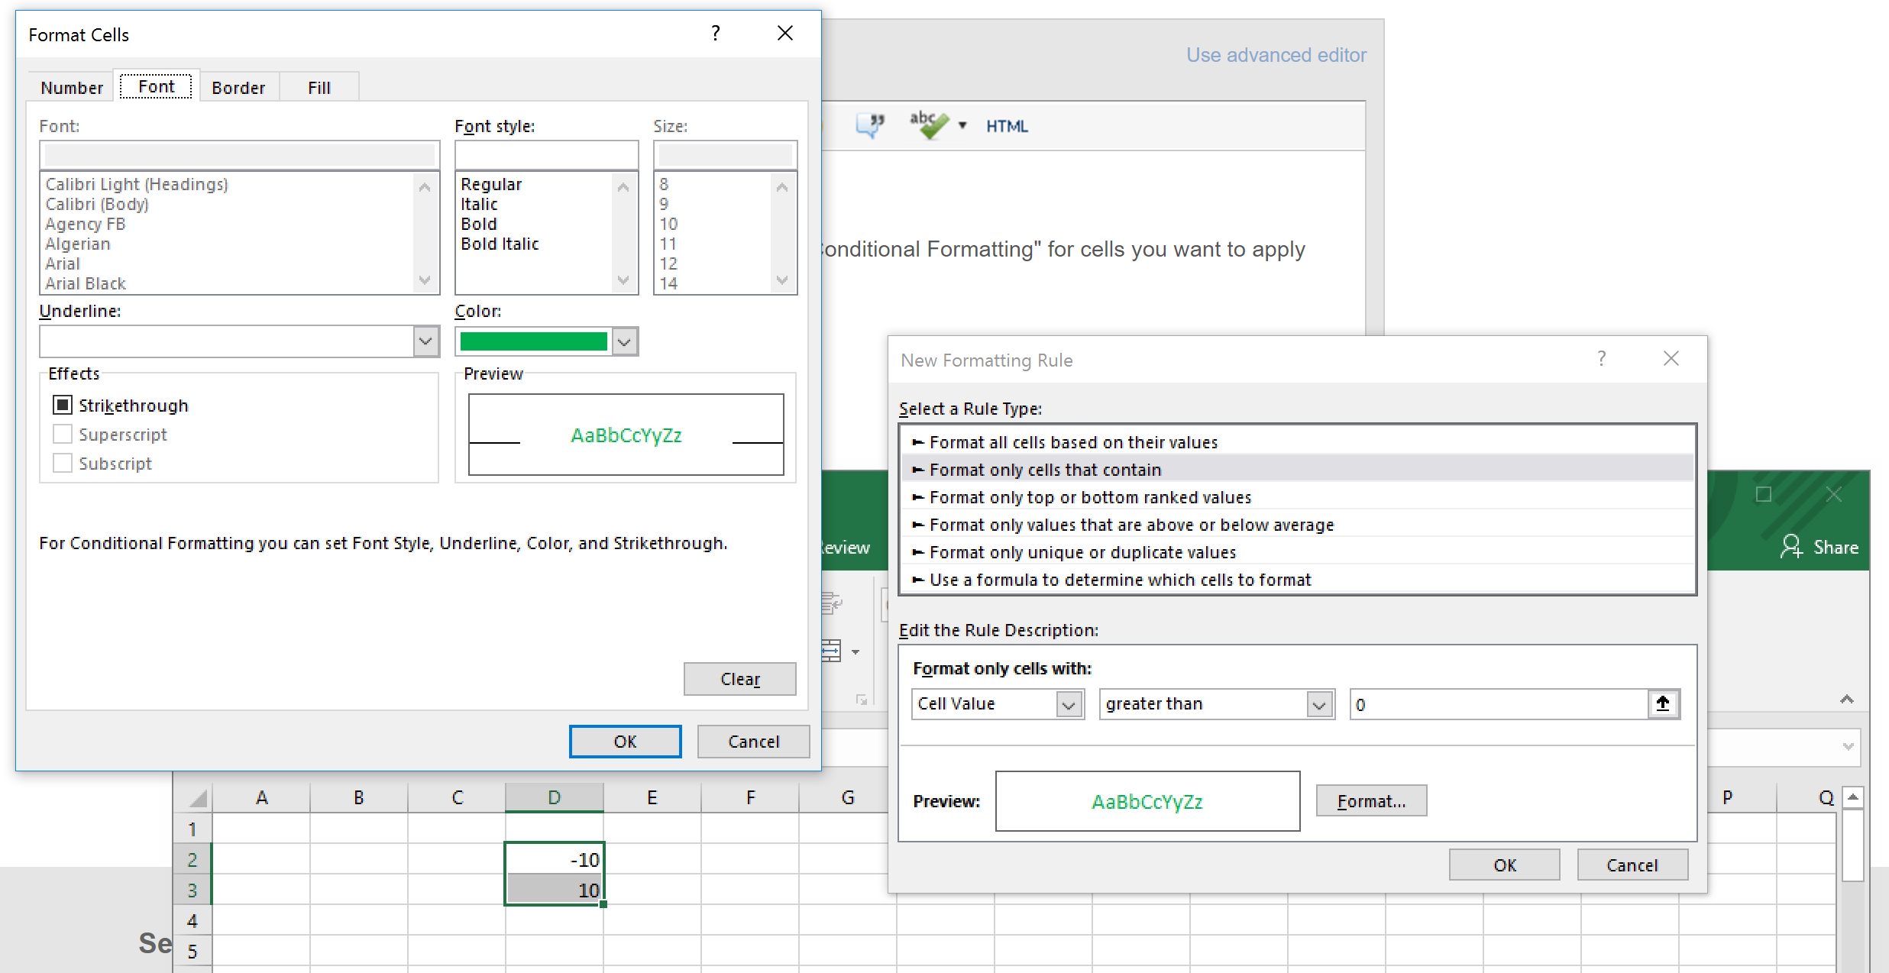Switch to the Number tab
The height and width of the screenshot is (973, 1889).
[72, 88]
